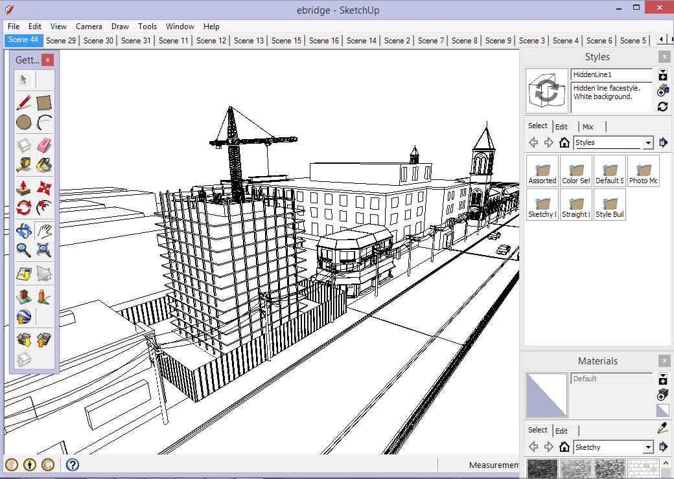Click the Circle drawing tool
This screenshot has height=479, width=674.
pos(24,122)
